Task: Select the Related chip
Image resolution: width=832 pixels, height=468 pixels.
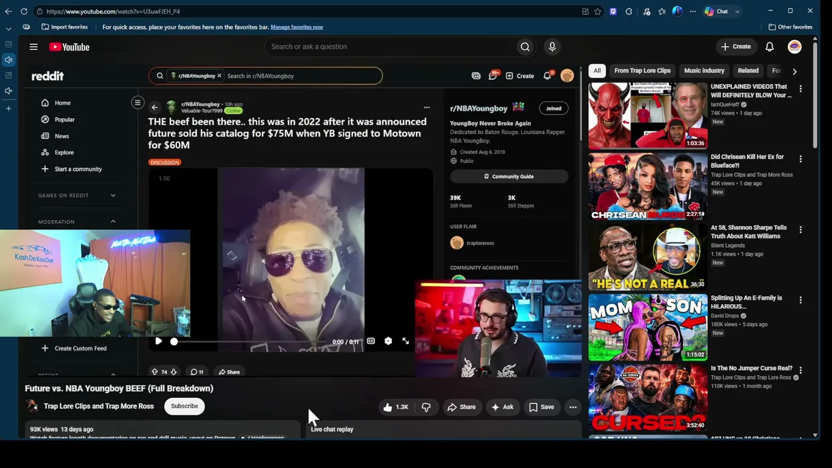Action: pos(748,70)
